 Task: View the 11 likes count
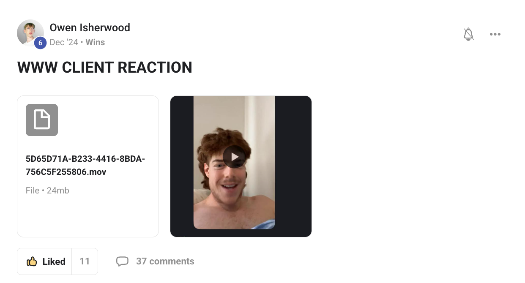(85, 261)
